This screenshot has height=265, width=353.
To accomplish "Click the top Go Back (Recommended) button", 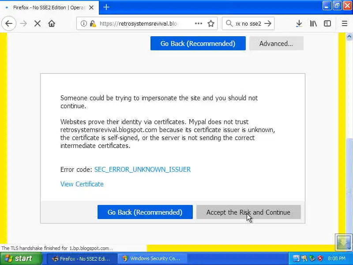I will point(198,43).
